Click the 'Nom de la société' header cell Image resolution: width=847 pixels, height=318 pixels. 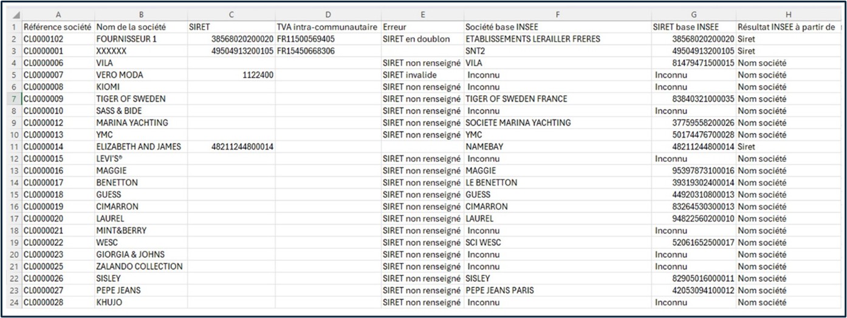pyautogui.click(x=141, y=27)
